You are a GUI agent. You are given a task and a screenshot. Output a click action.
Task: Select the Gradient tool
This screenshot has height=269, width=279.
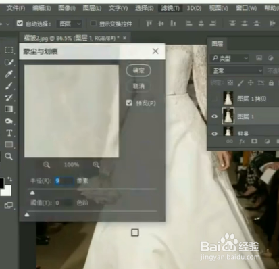click(9, 109)
